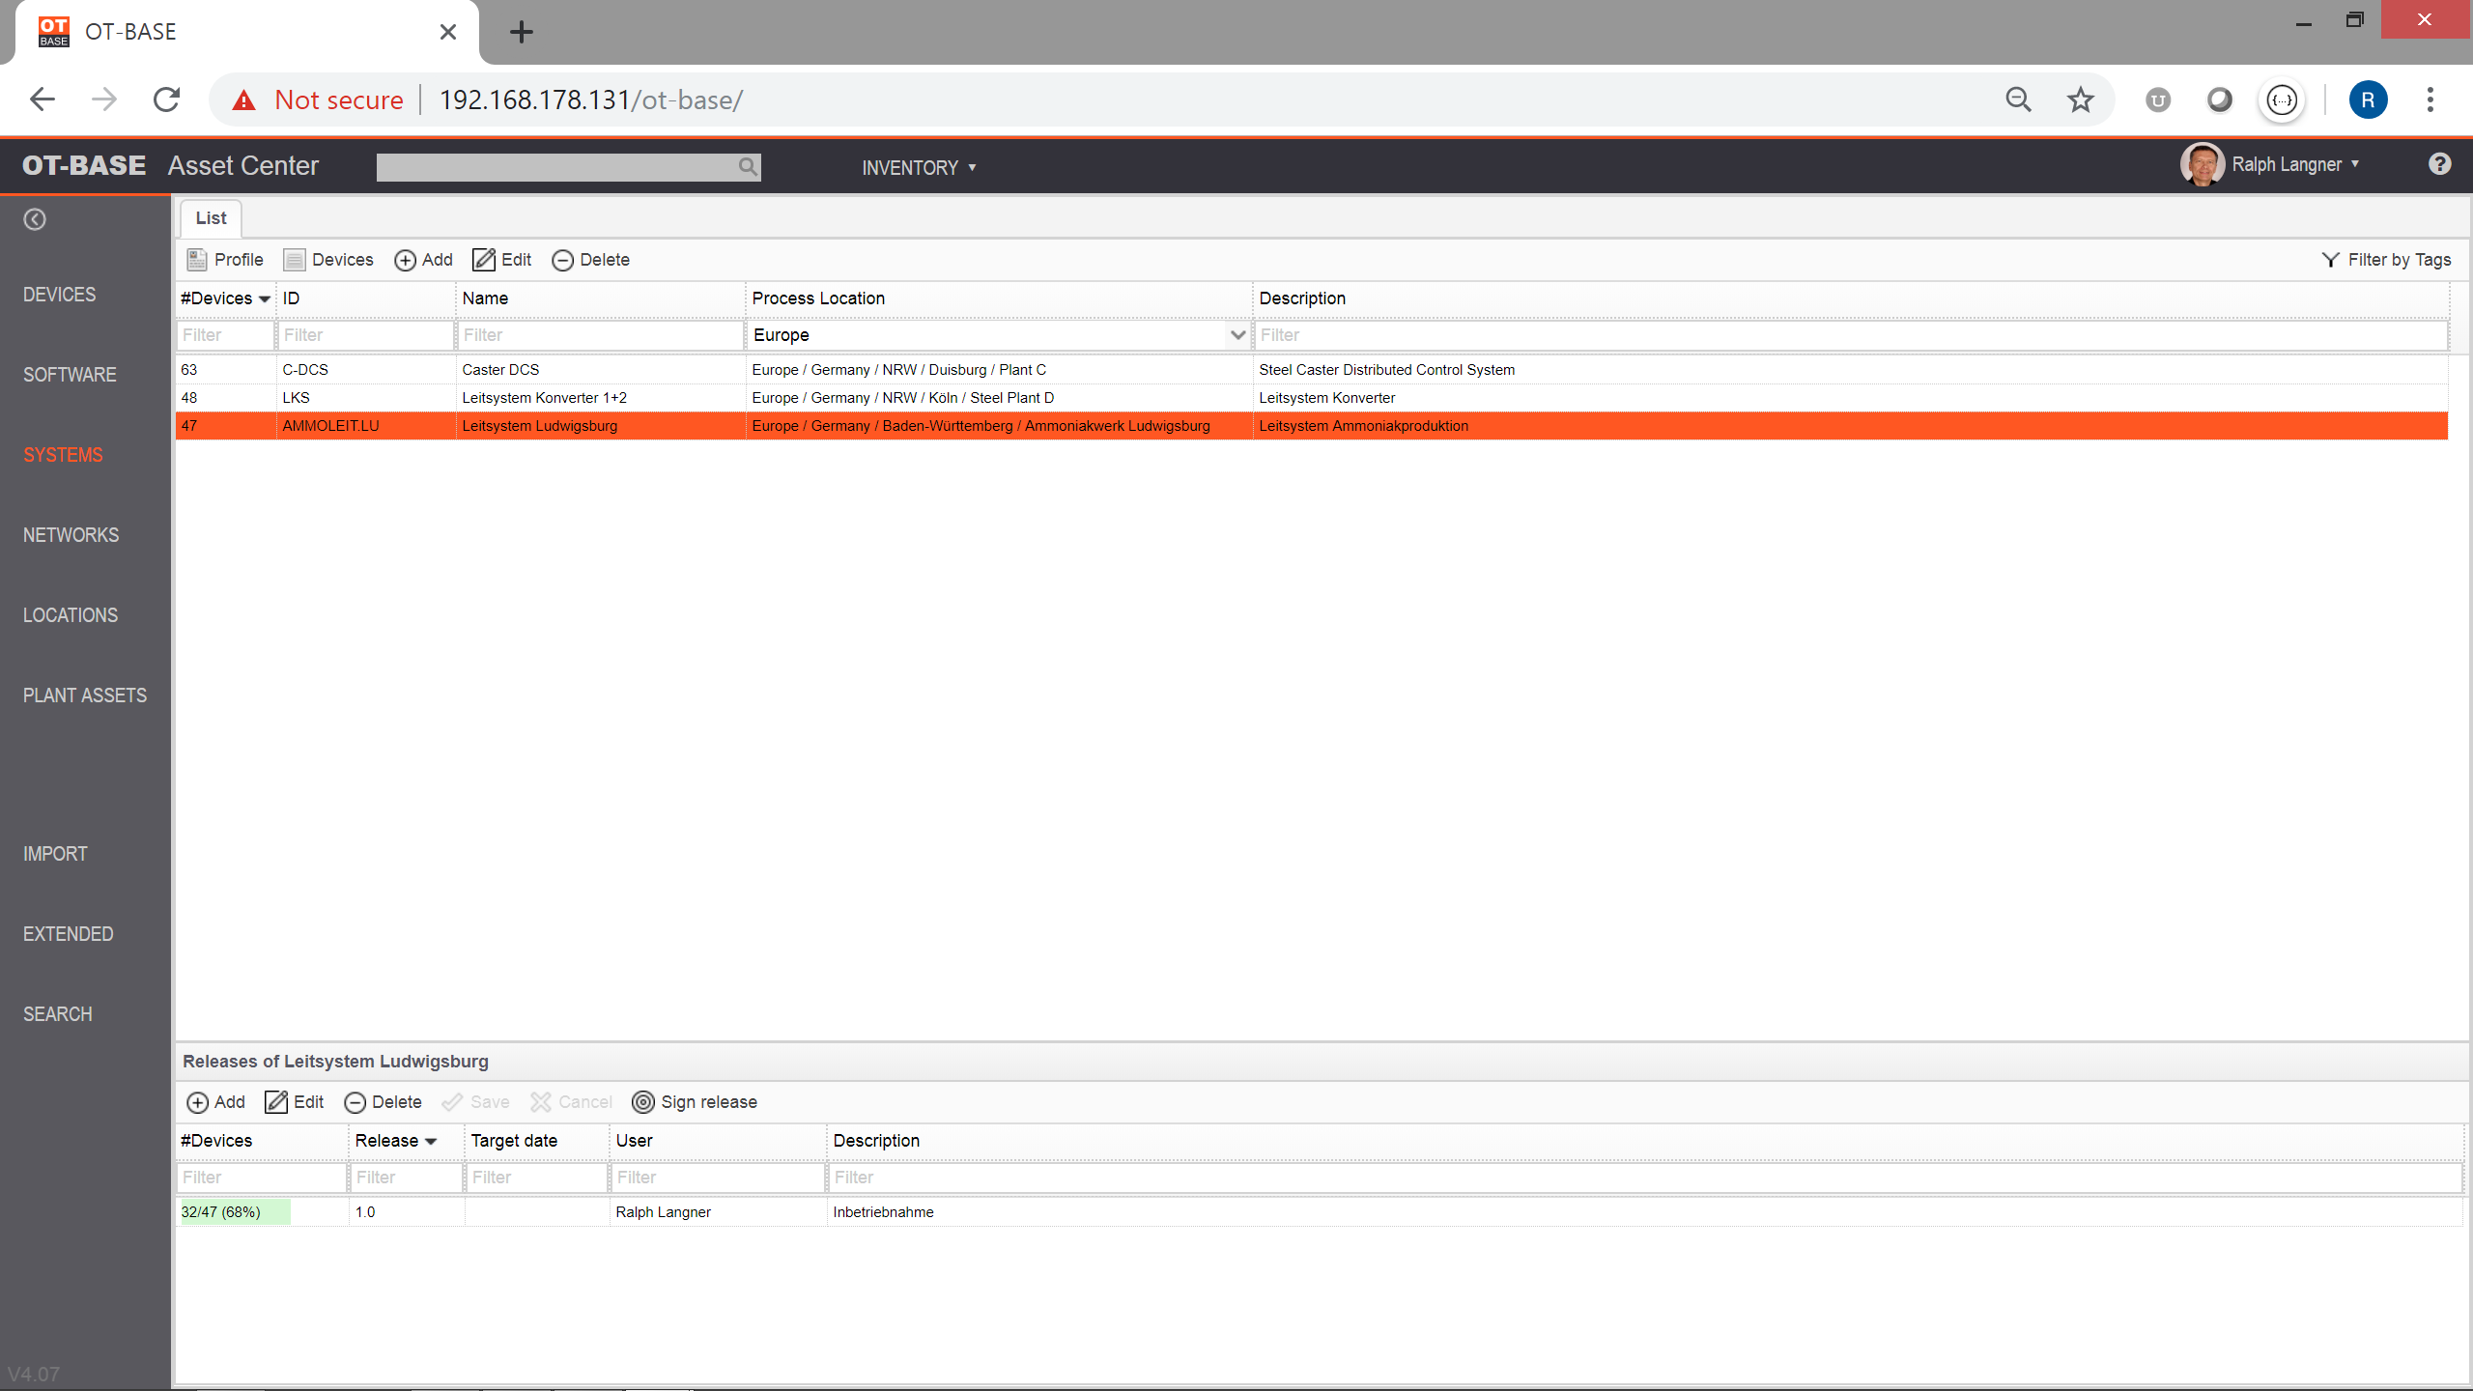Select SYSTEMS in the sidebar

[63, 455]
